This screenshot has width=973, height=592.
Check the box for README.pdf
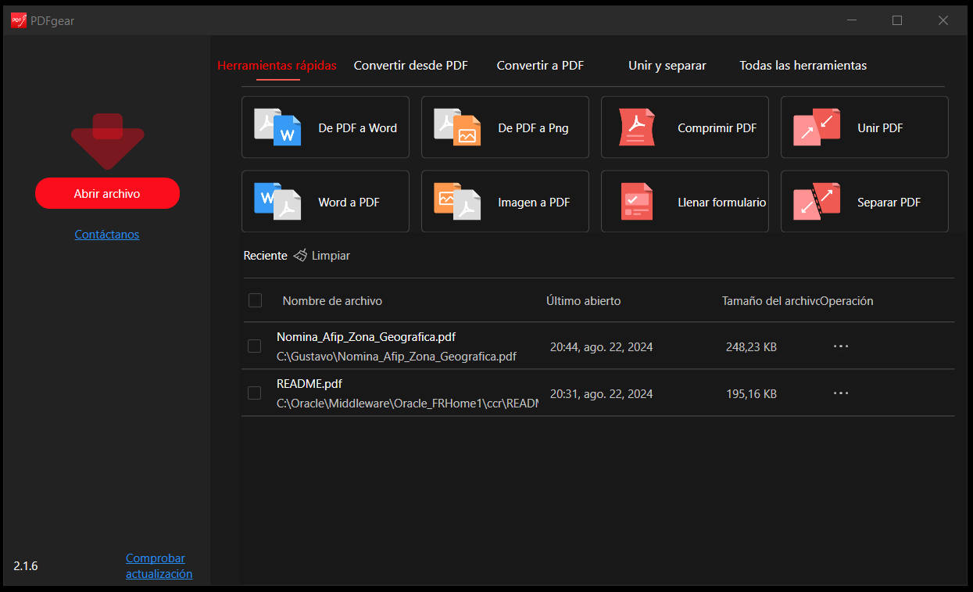(254, 393)
